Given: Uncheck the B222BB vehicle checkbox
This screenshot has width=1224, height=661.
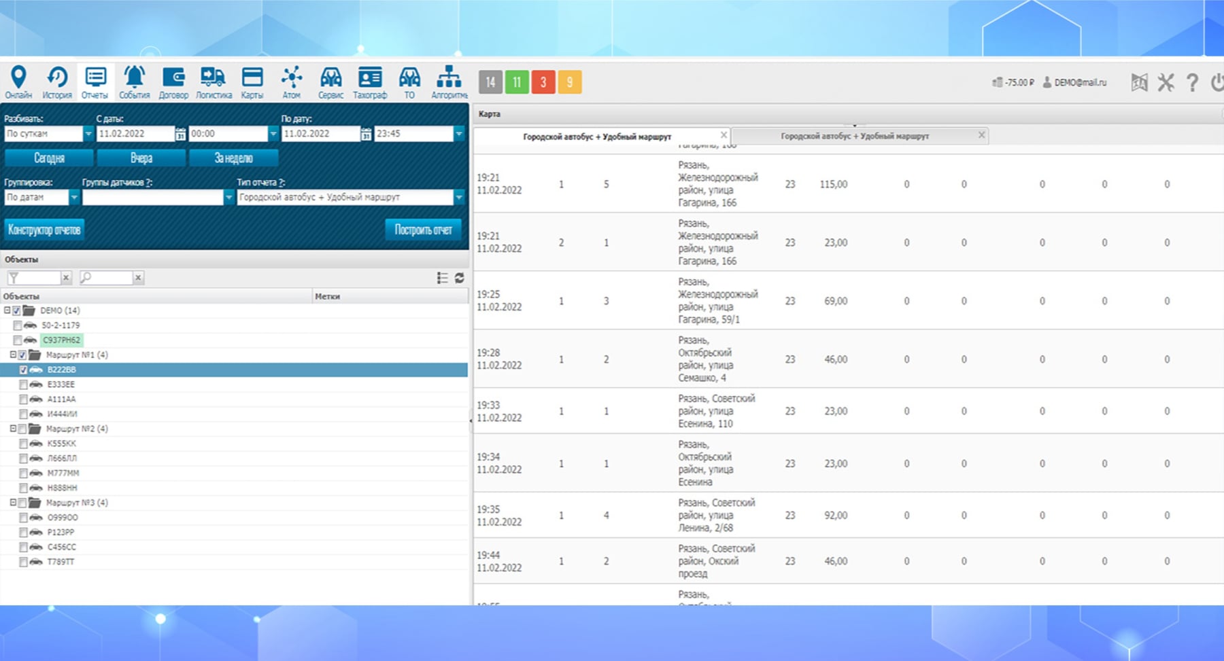Looking at the screenshot, I should [23, 370].
